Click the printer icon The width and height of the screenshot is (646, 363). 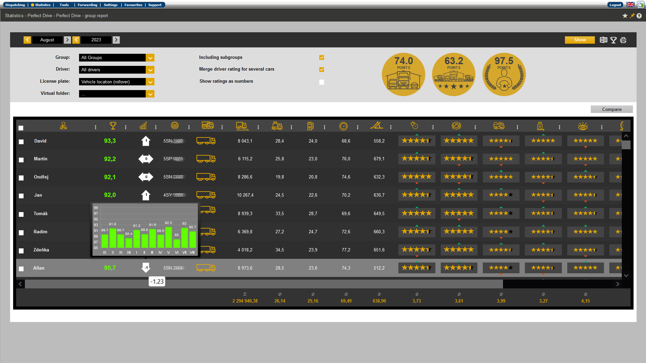coord(623,40)
